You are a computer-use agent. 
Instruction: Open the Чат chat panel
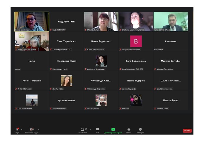coord(97,129)
